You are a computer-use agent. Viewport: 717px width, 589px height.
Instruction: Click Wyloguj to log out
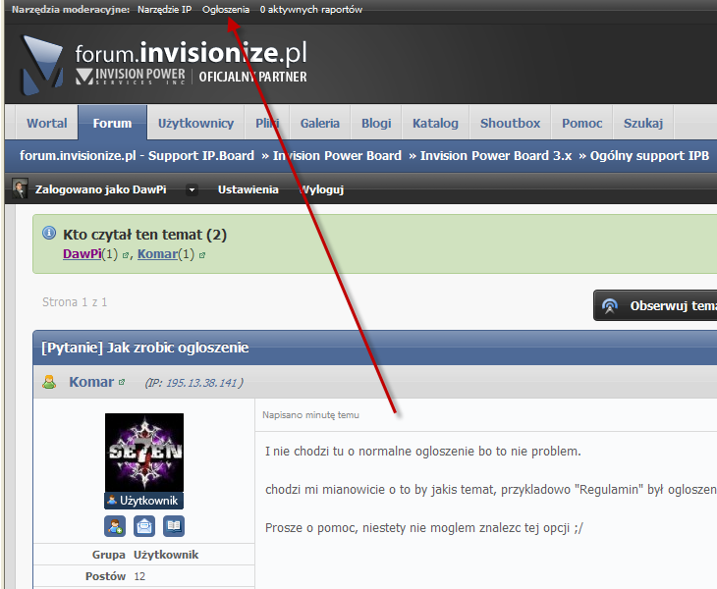coord(322,189)
